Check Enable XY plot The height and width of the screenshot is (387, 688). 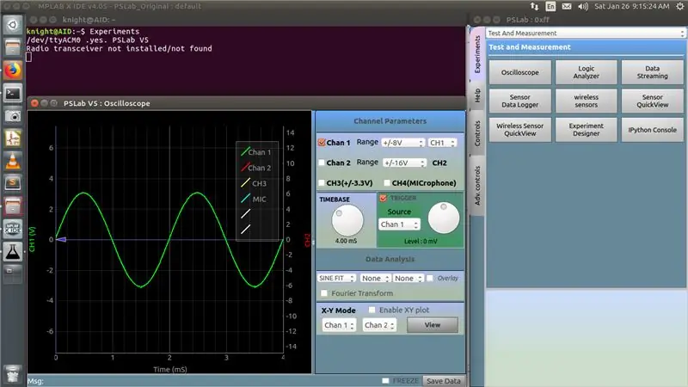coord(372,310)
